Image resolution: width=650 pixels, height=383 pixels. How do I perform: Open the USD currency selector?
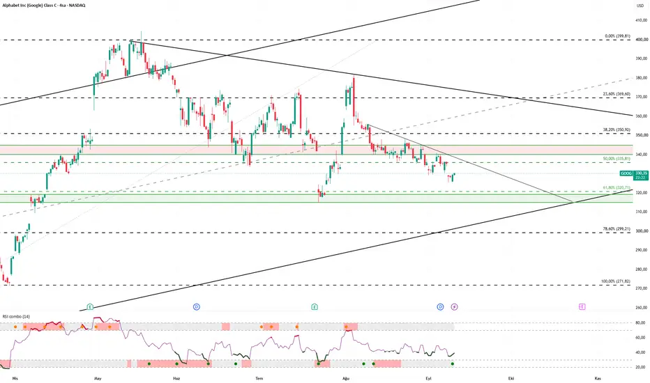coord(640,6)
